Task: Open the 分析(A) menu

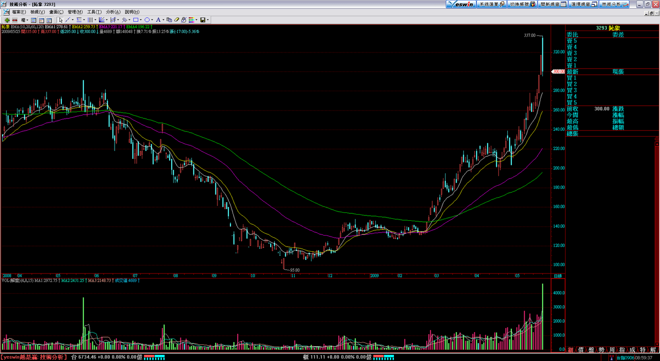Action: [x=113, y=12]
